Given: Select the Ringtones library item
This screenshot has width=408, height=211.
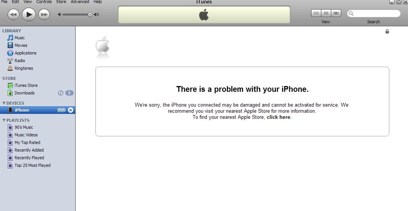Looking at the screenshot, I should click(24, 68).
